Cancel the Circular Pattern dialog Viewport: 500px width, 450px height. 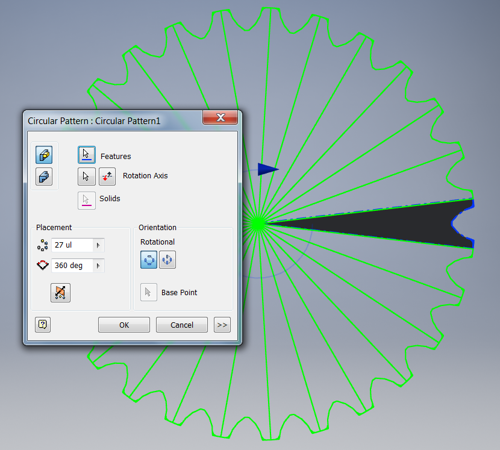(182, 325)
